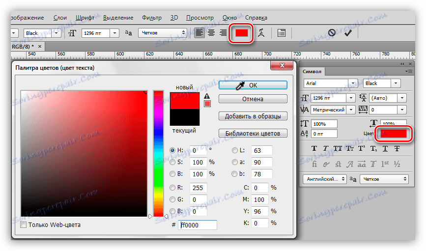Open the 1296 пт size dropdown in Символ

point(351,98)
